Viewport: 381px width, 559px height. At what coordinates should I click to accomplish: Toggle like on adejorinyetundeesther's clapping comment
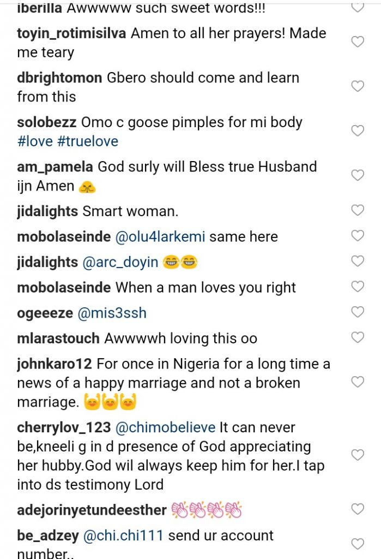click(358, 509)
